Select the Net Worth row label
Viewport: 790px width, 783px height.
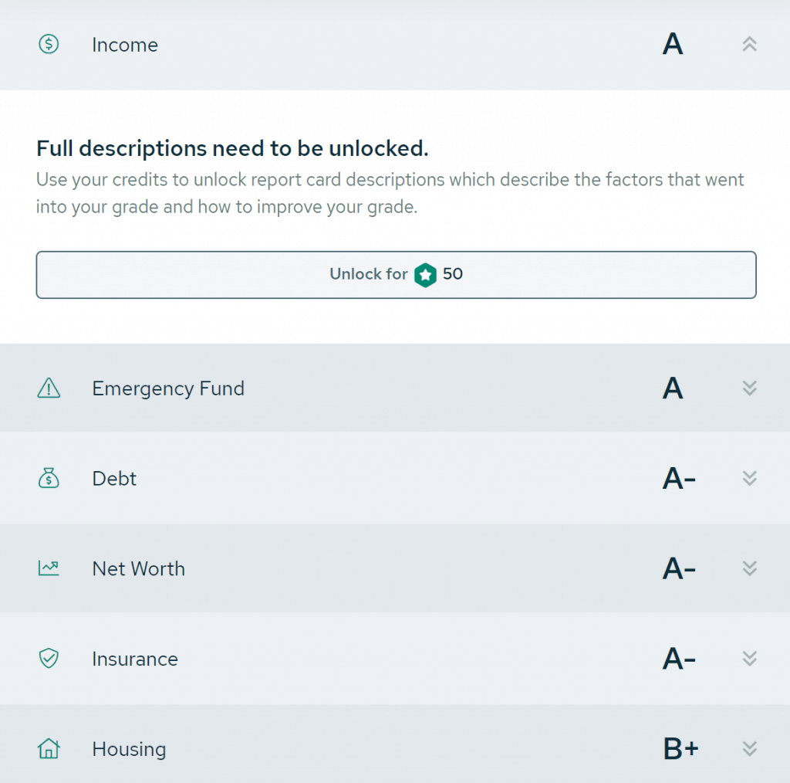click(139, 569)
